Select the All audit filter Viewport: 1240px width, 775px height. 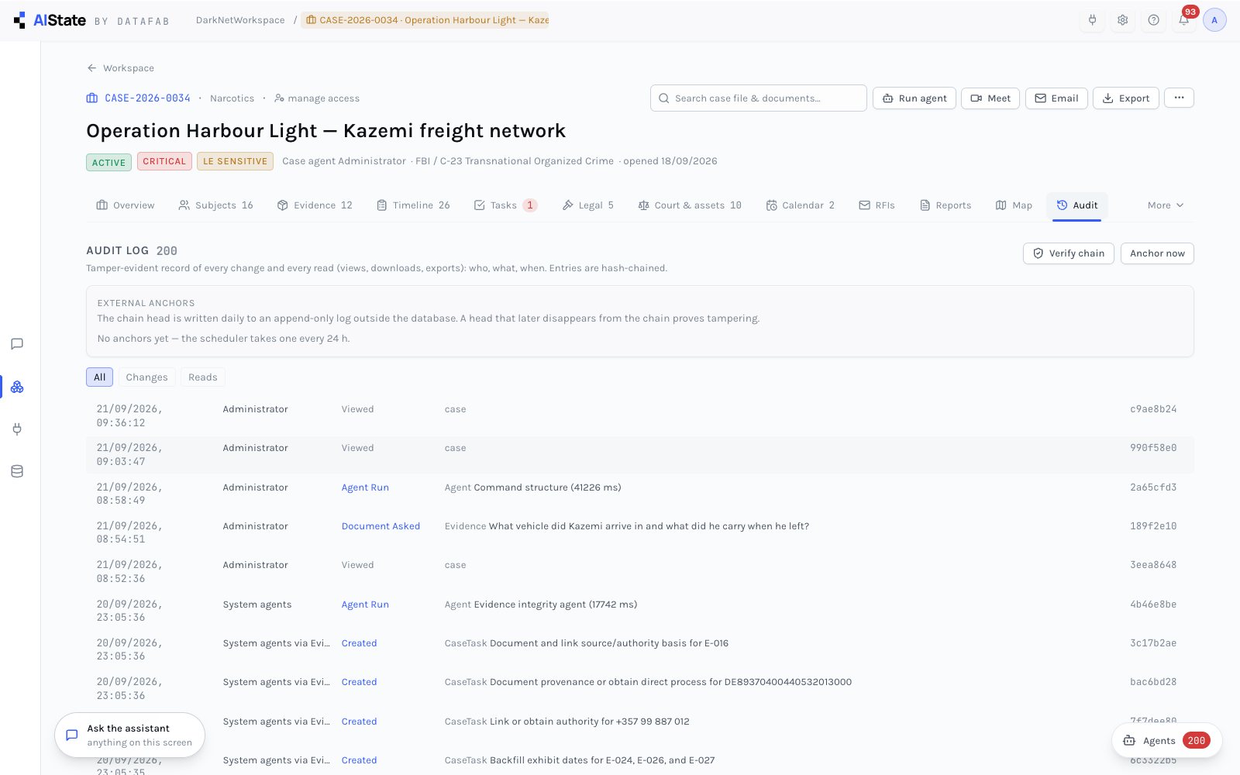(99, 377)
